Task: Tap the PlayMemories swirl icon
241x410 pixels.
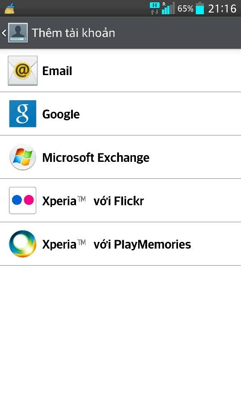Action: coord(23,244)
